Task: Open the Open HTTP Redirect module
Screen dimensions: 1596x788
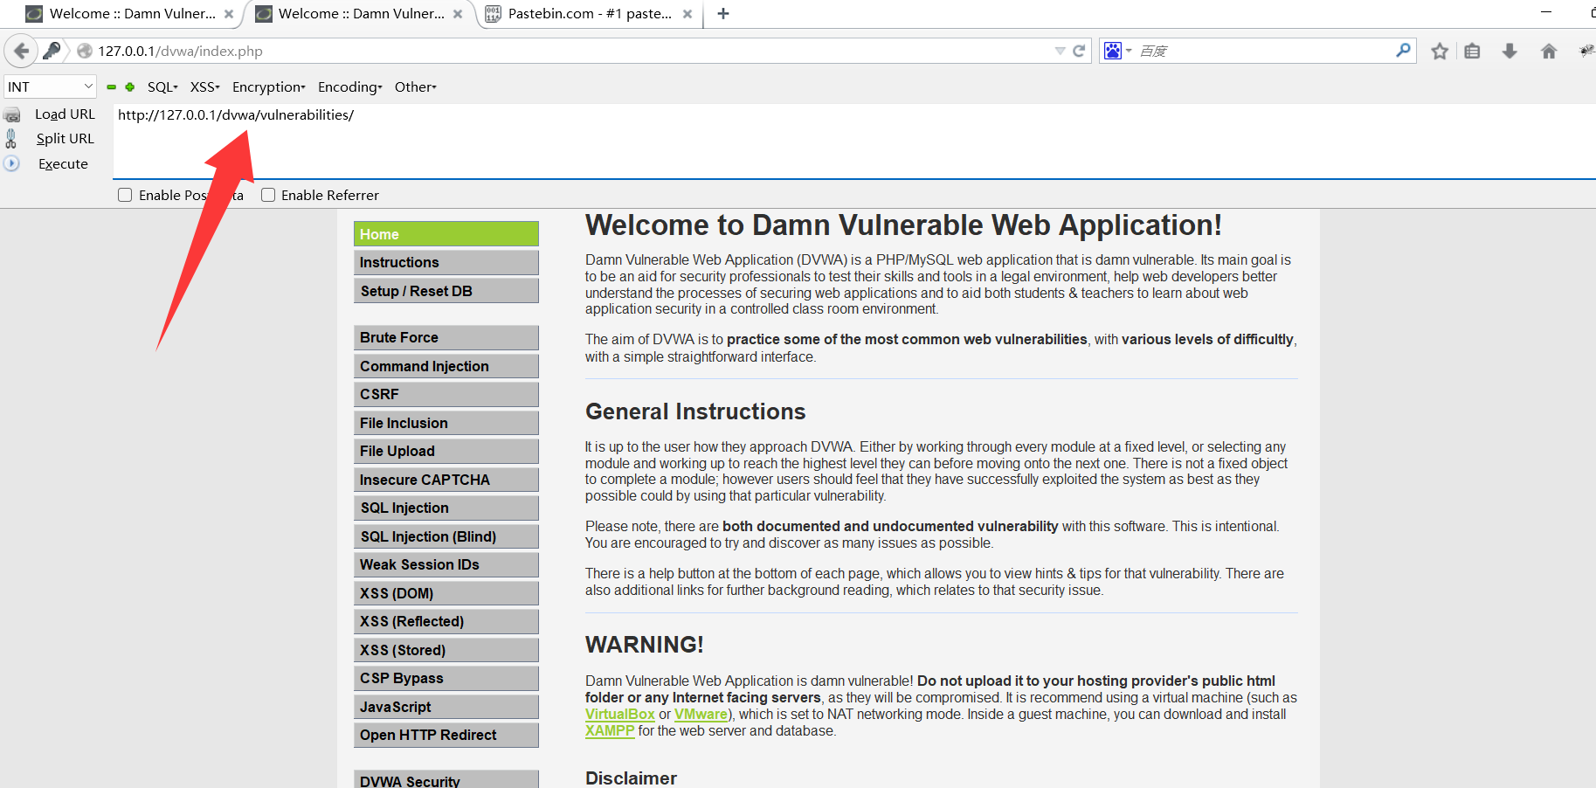Action: tap(446, 735)
